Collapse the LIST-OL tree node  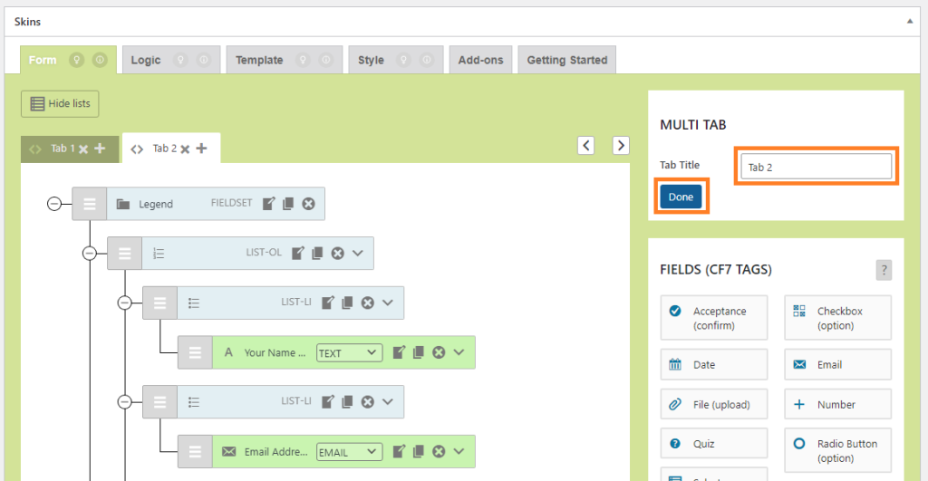pos(90,254)
